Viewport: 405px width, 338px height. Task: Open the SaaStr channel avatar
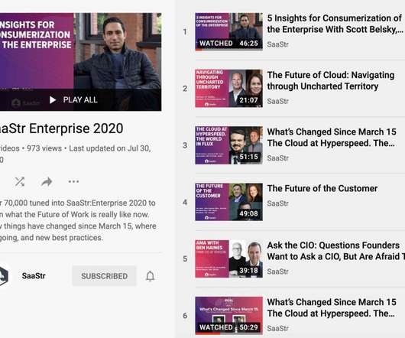pyautogui.click(x=4, y=276)
